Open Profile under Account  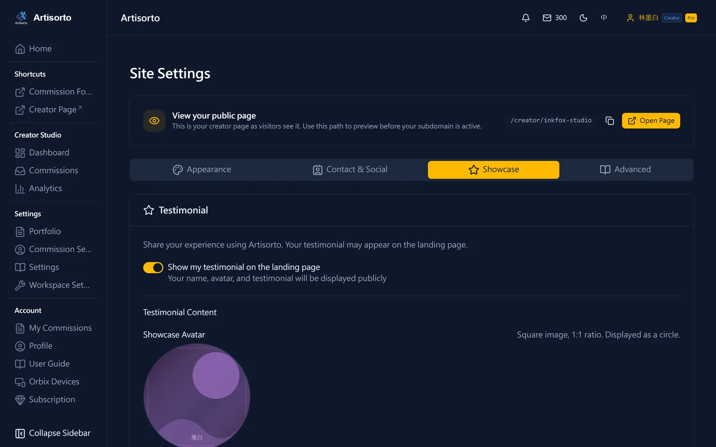tap(54, 346)
